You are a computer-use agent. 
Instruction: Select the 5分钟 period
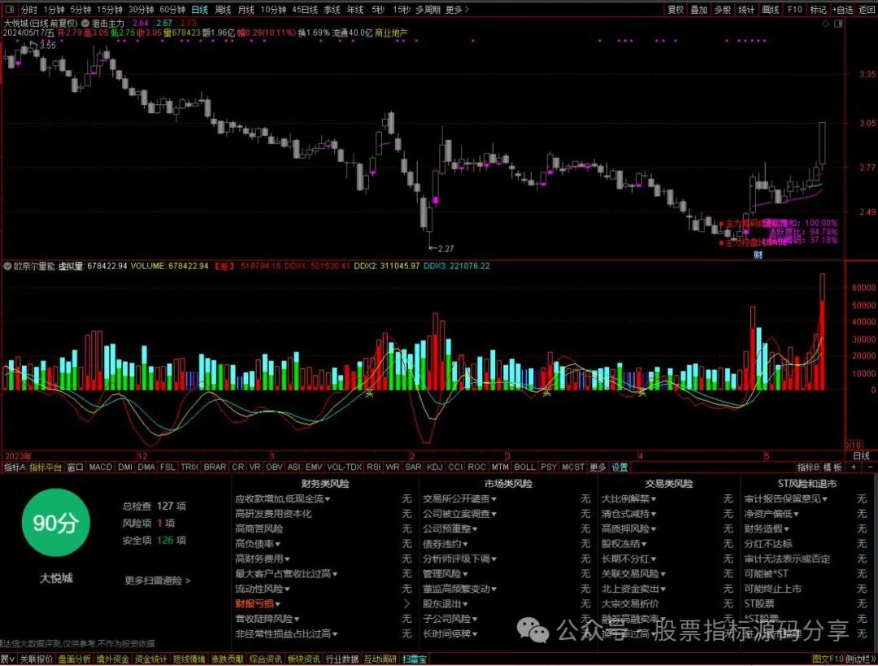(80, 10)
